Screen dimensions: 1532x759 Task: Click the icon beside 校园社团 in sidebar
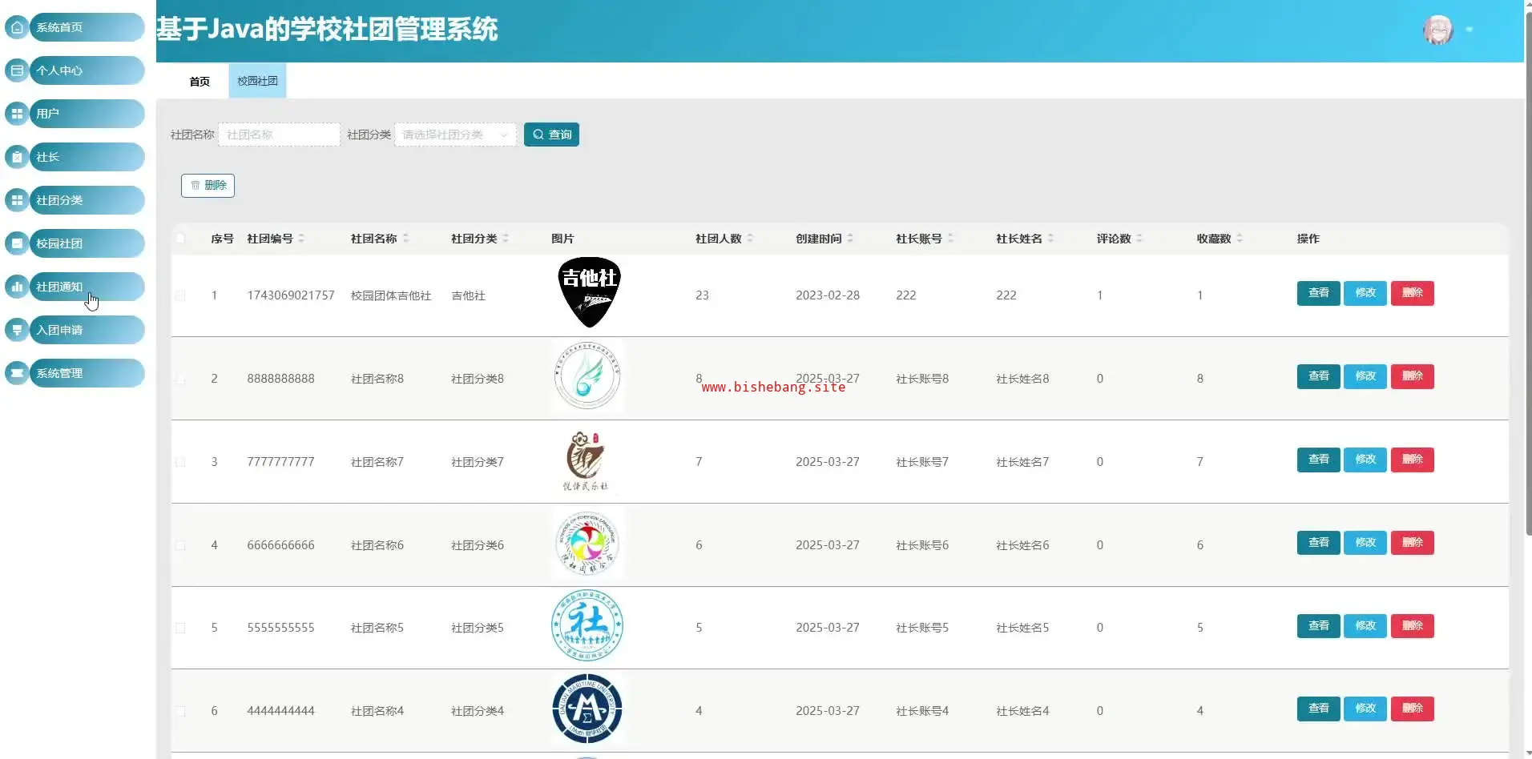click(17, 243)
